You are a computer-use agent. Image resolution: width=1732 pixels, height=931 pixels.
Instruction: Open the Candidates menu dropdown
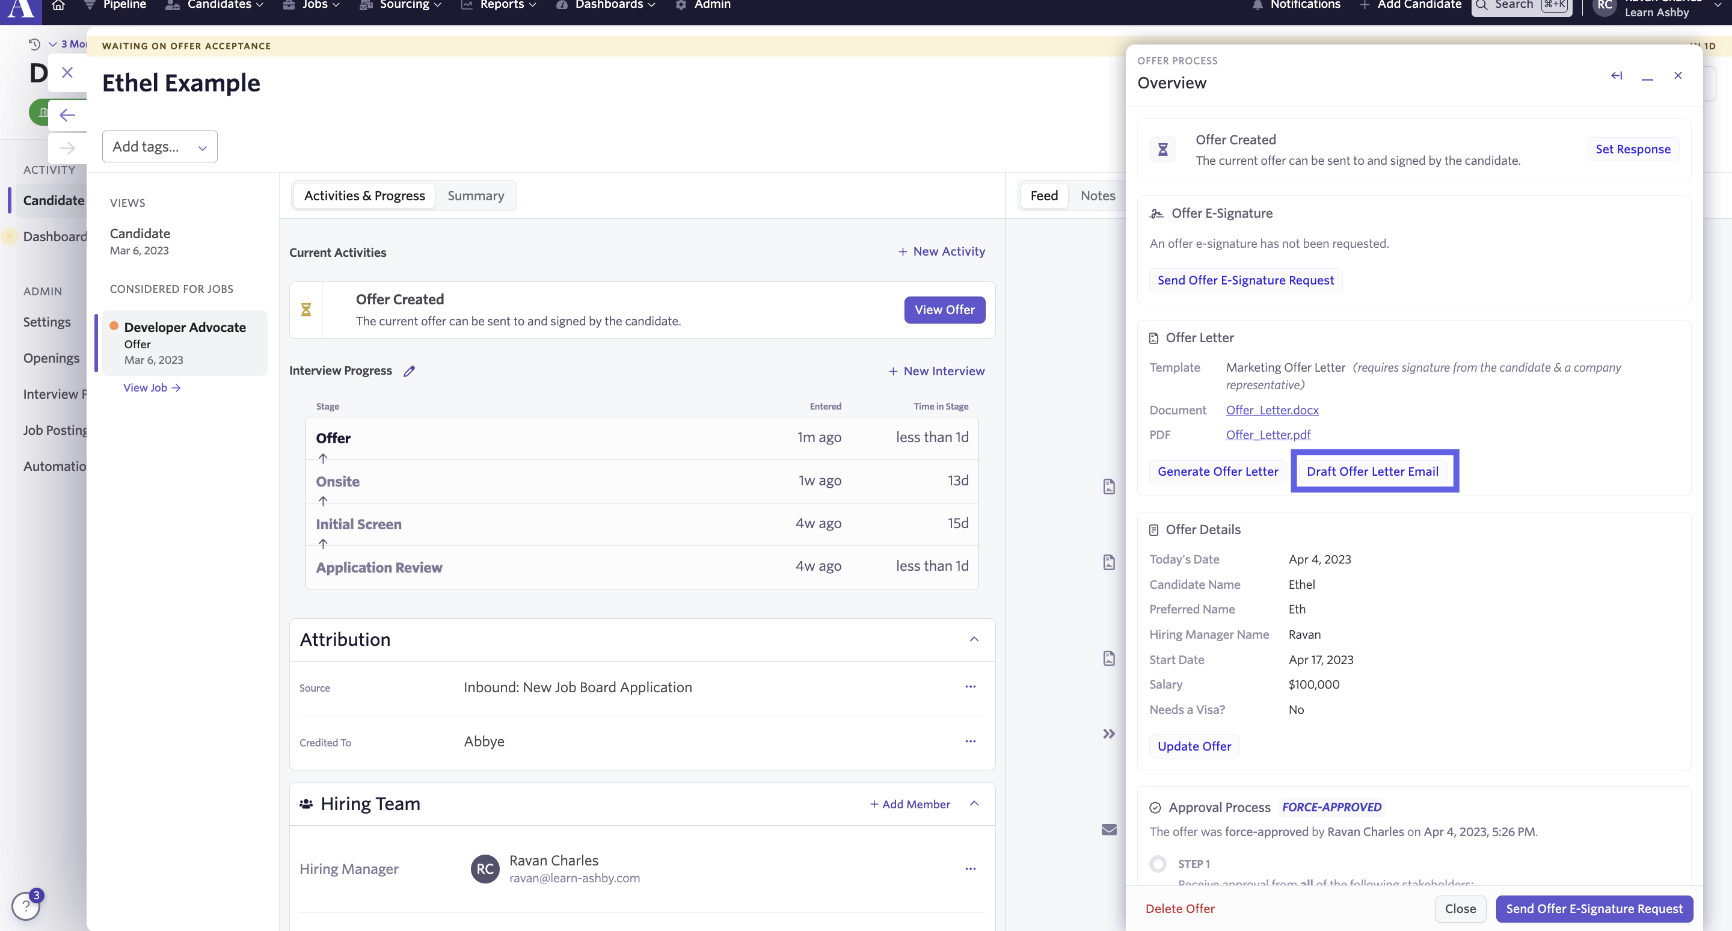215,5
